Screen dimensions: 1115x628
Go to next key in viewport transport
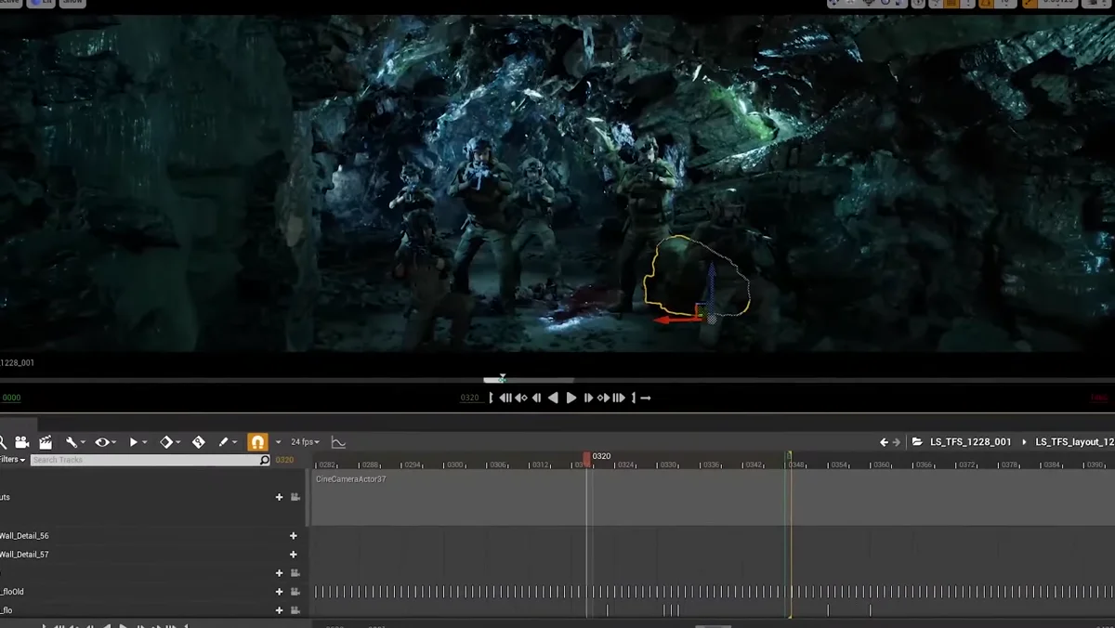coord(603,398)
